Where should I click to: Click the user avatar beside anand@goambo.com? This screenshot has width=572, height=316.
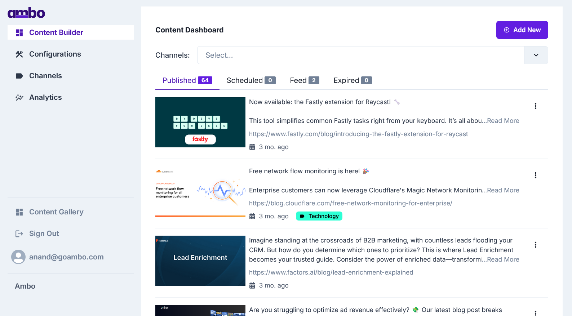(18, 257)
